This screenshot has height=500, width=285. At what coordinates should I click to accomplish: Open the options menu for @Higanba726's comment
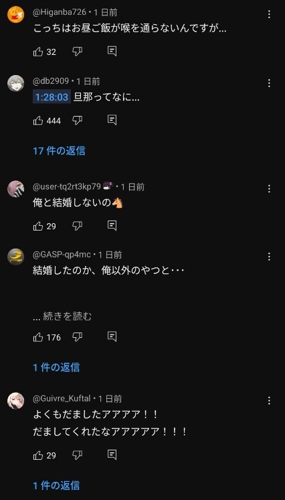[269, 14]
